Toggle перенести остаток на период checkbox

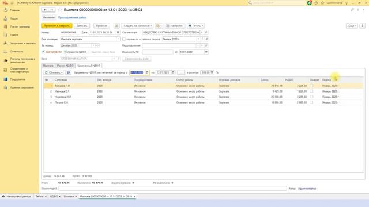click(124, 39)
